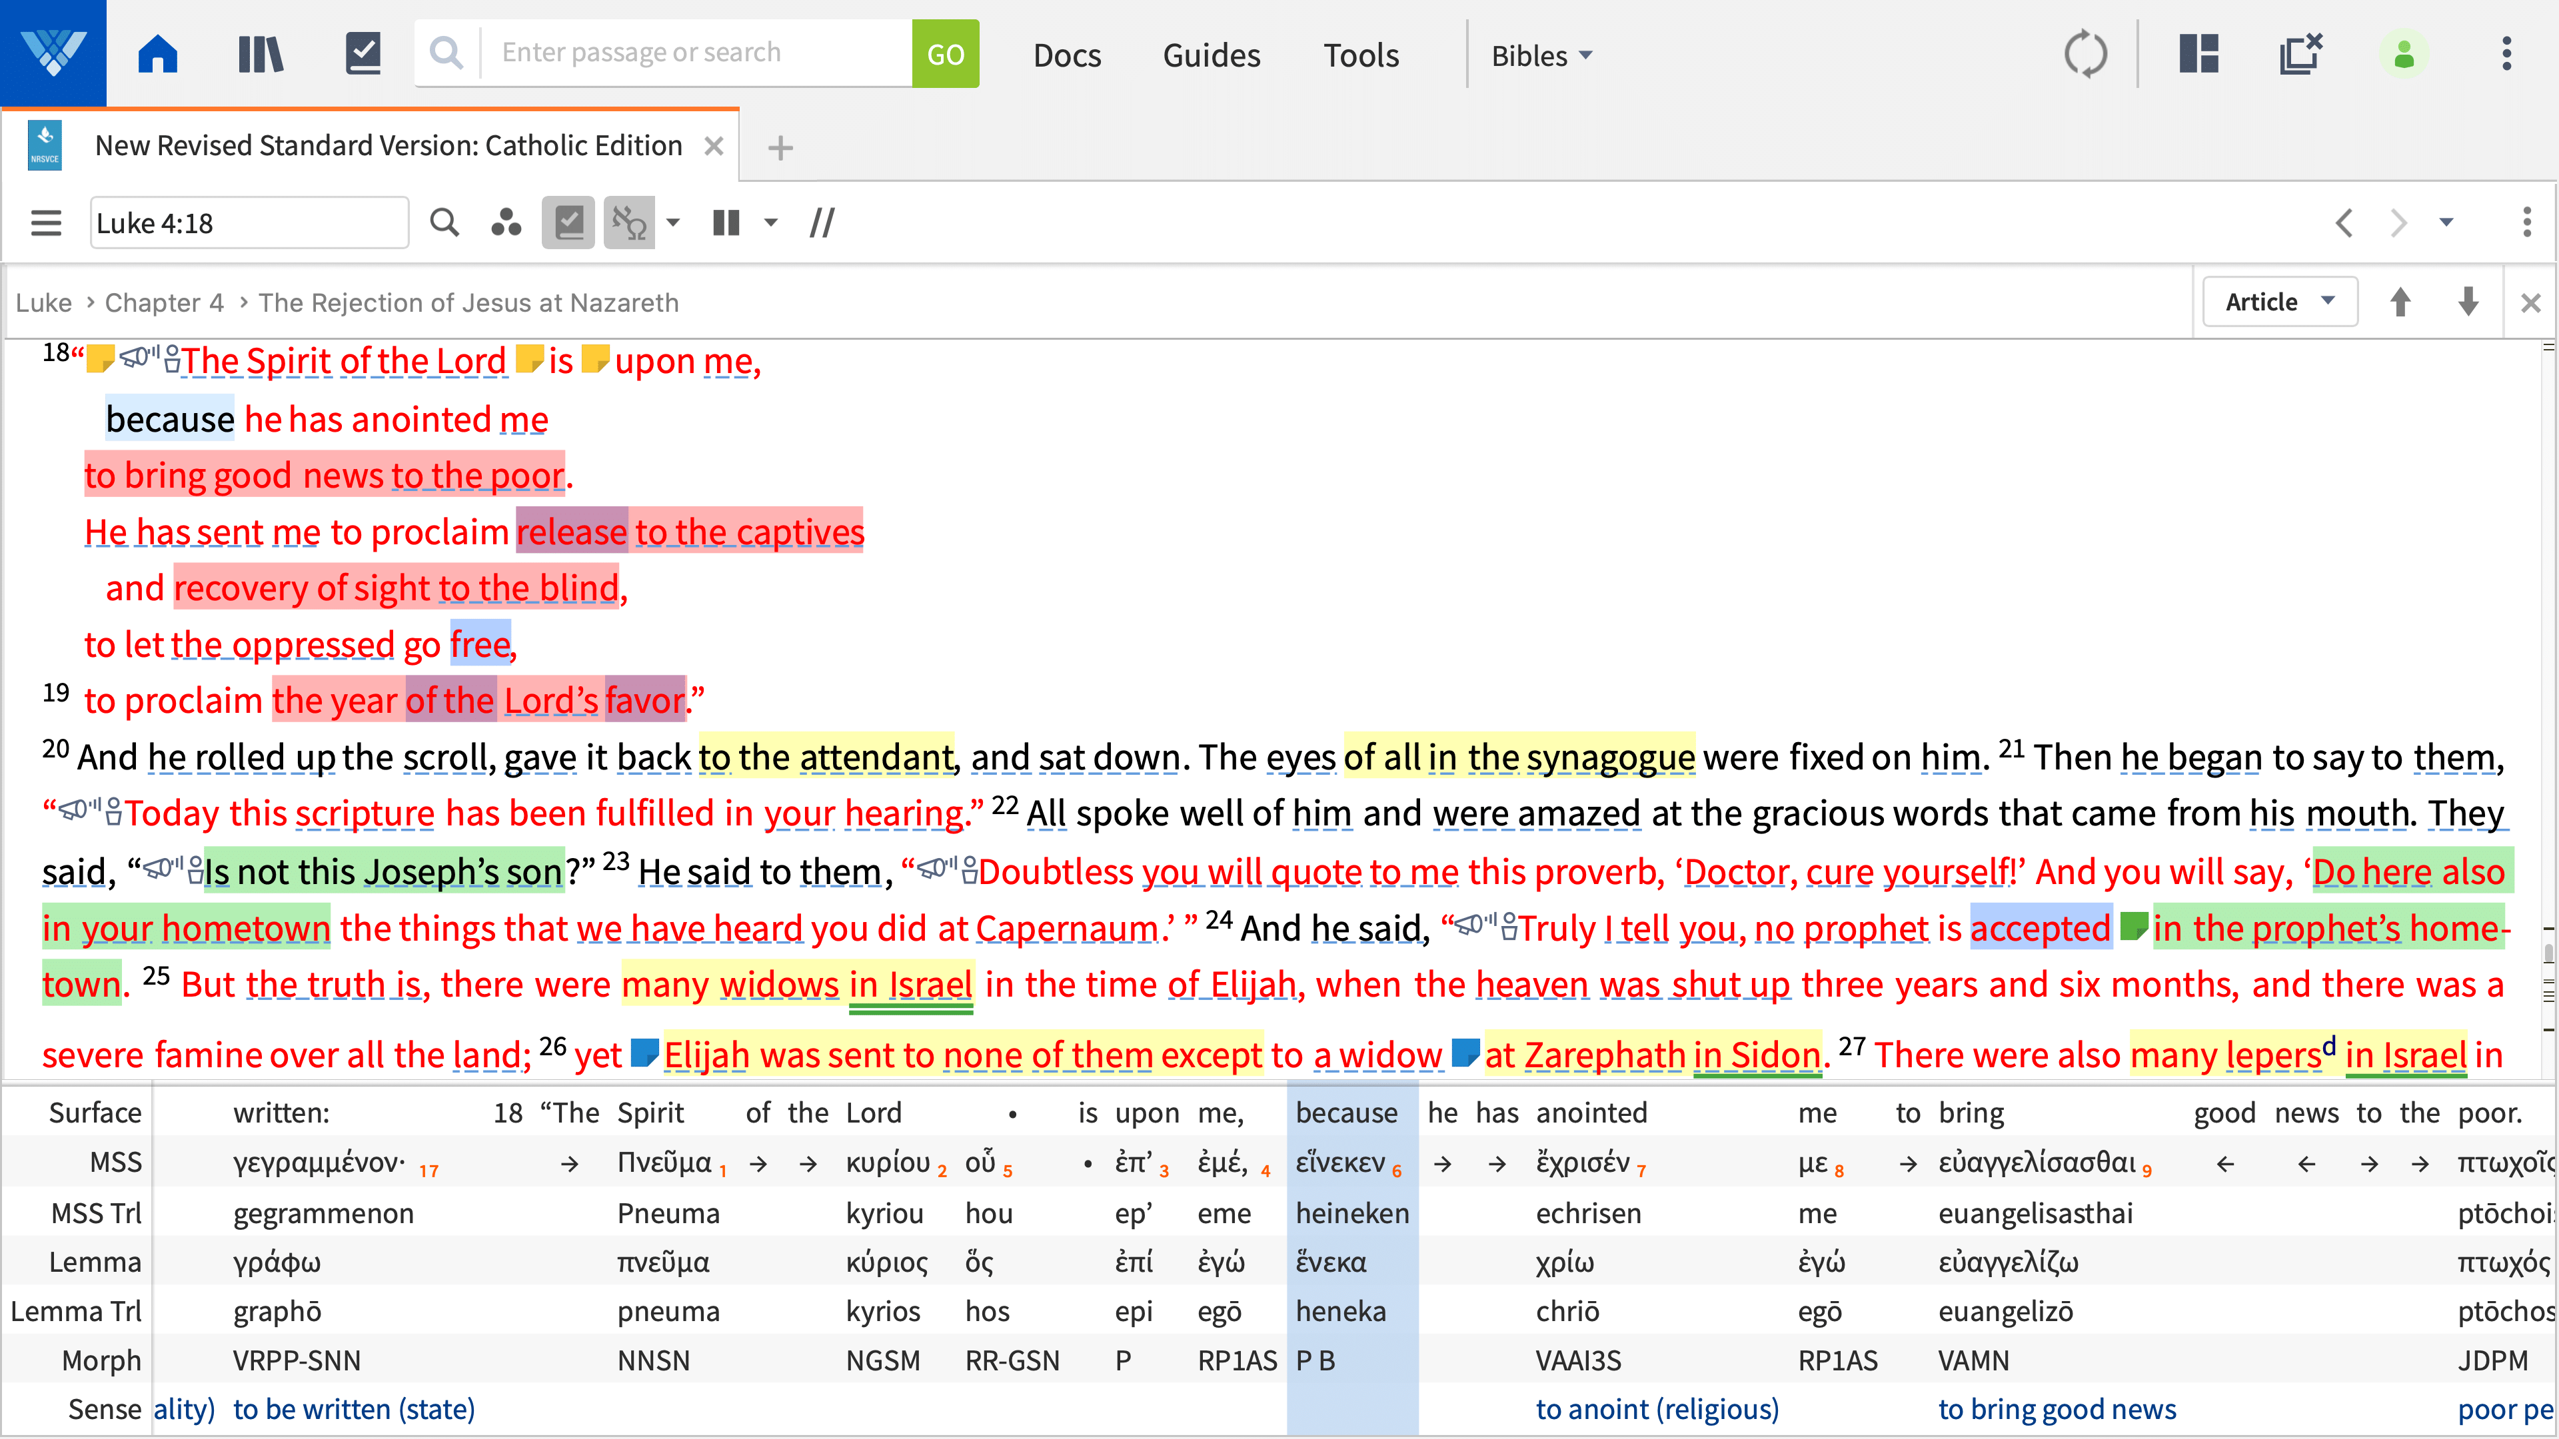Click the Rejection of Jesus at Nazareth breadcrumb
Screen dimensions: 2559x1439
pos(469,302)
